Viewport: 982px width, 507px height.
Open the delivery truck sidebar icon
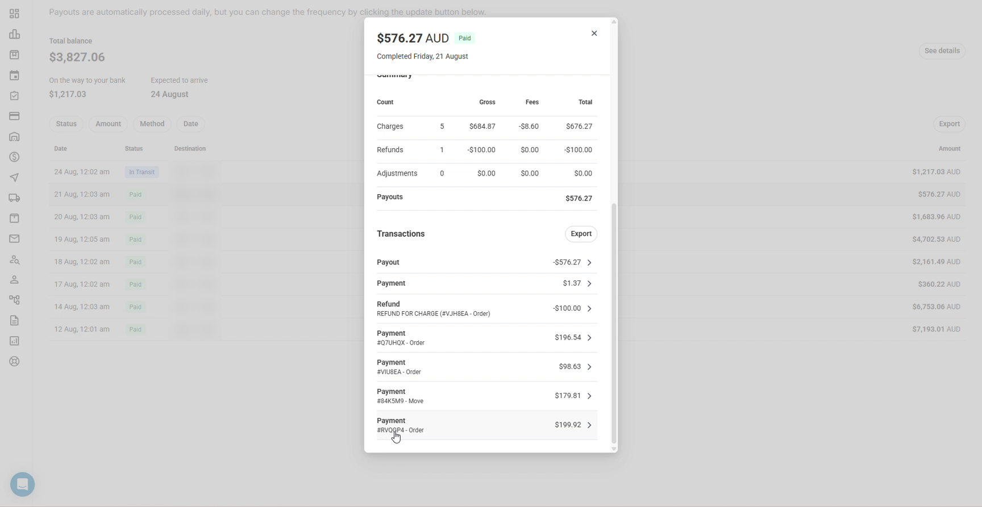tap(14, 198)
